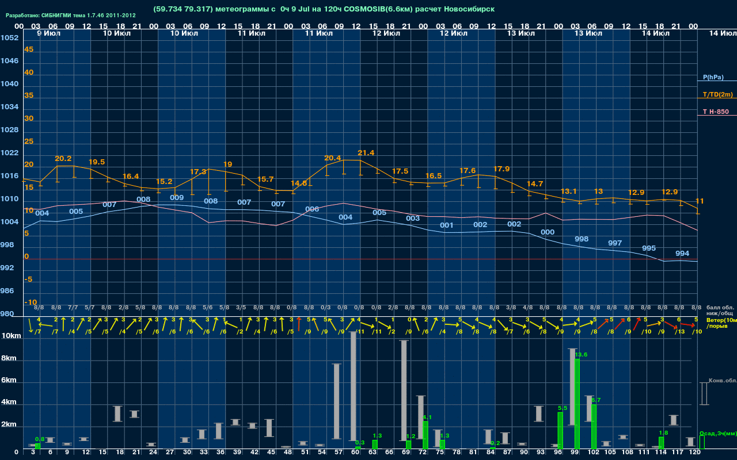Screen dimensions: 737x460
Task: Click the COSMOSIB meteogram title text
Action: click(324, 9)
